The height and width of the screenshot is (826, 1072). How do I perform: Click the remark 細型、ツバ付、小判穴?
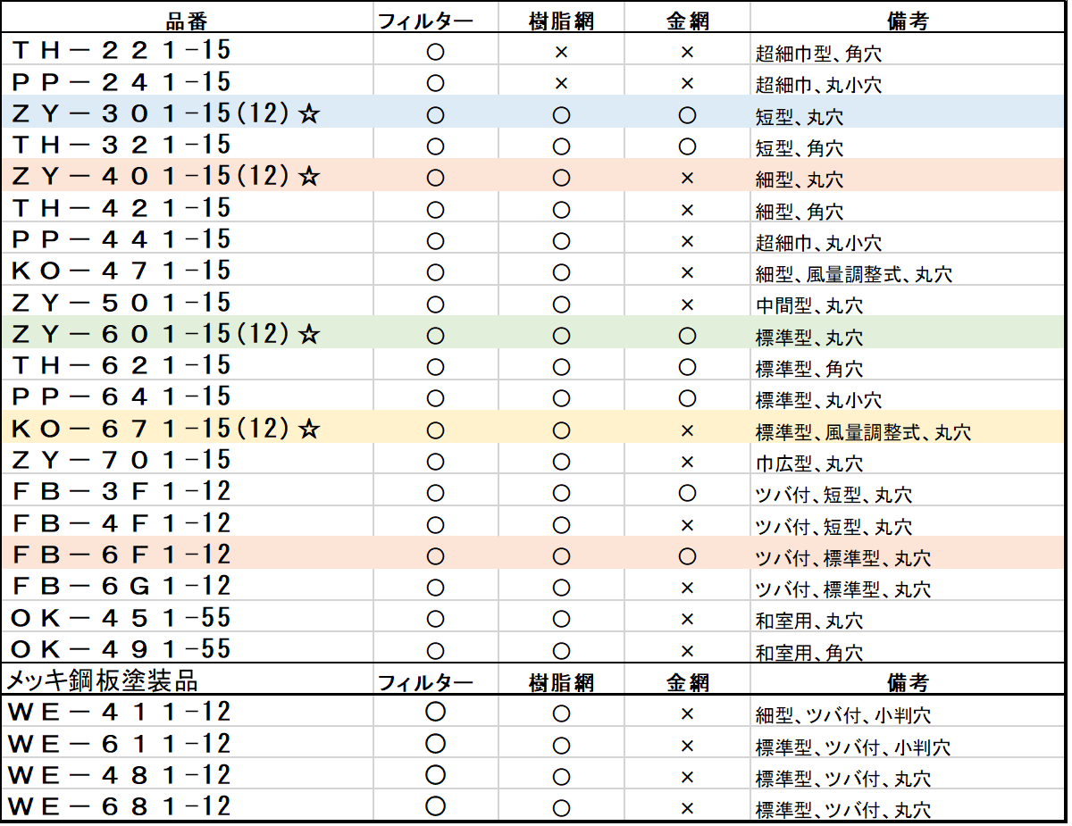tap(843, 715)
